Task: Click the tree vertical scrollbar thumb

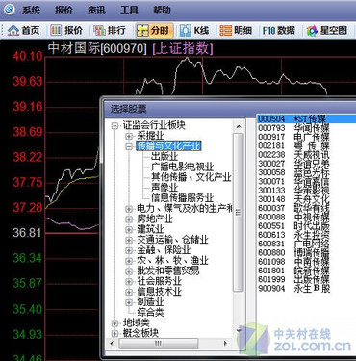Action: click(x=239, y=213)
